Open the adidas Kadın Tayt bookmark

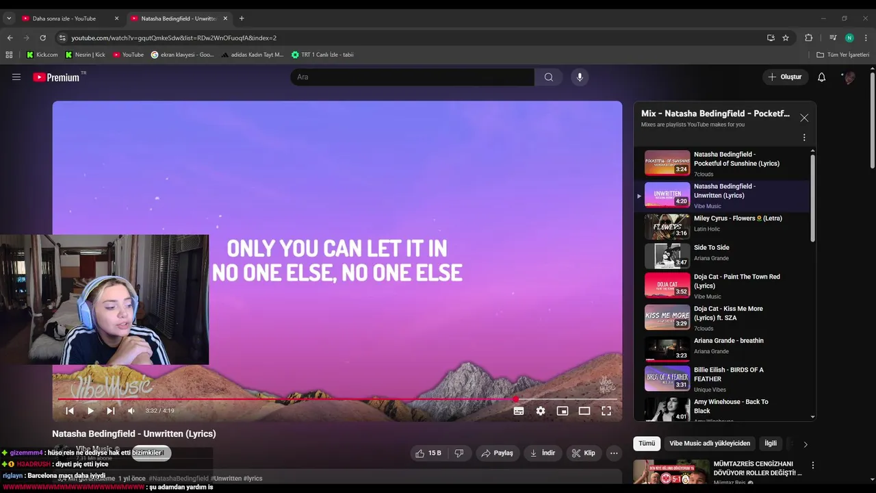tap(252, 55)
